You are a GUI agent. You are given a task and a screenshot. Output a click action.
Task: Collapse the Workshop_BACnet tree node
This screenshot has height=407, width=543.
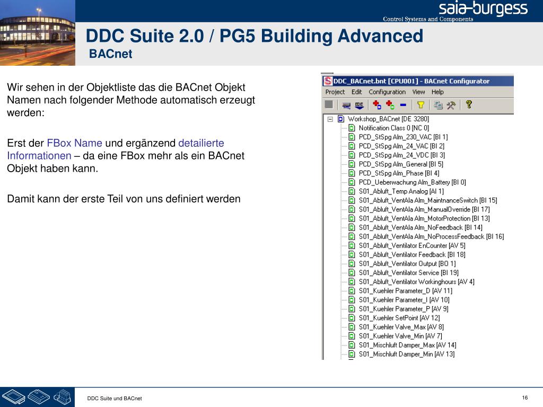(330, 119)
